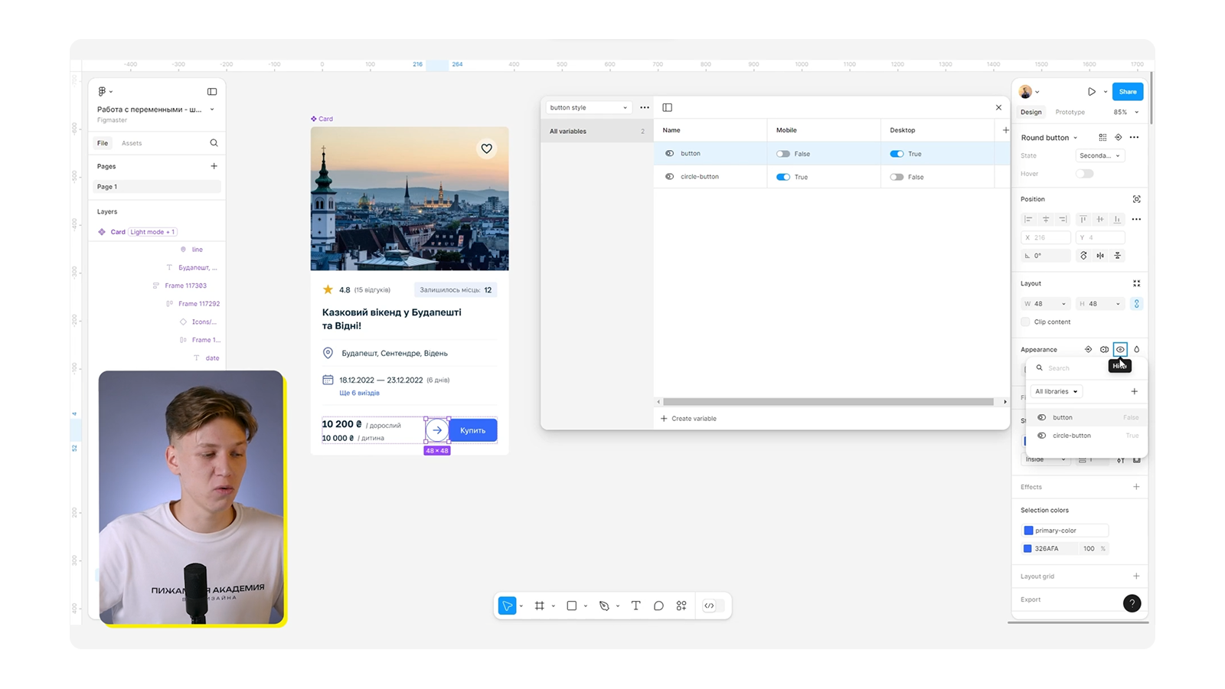Open the button style collection dropdown

pos(588,108)
